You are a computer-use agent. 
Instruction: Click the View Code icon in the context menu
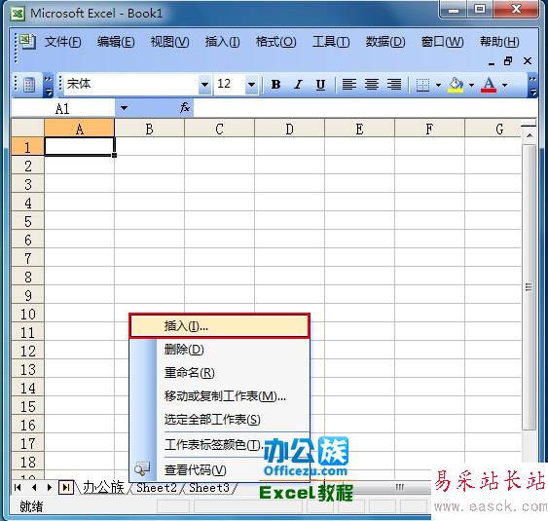[x=142, y=469]
